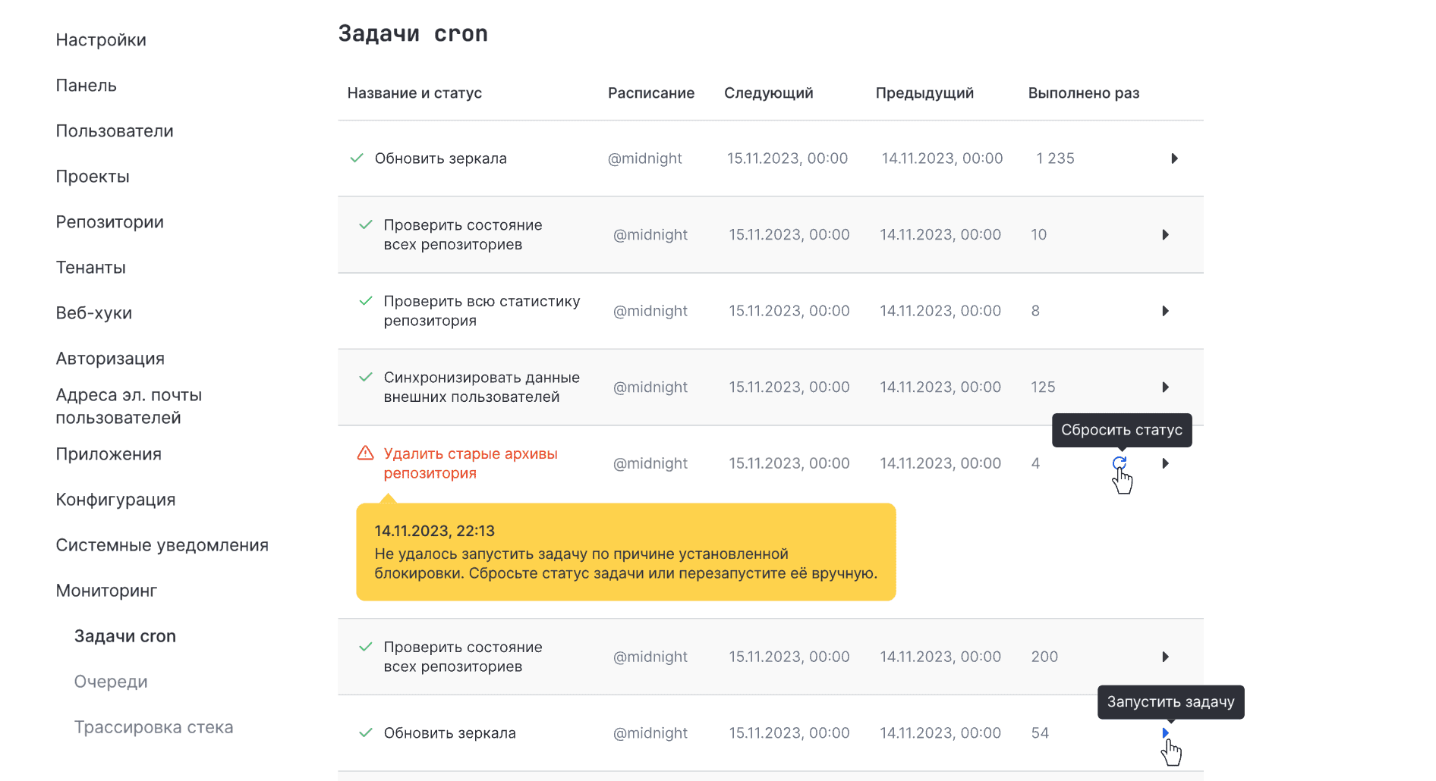Select Очереди under Мониторинг

pos(111,682)
